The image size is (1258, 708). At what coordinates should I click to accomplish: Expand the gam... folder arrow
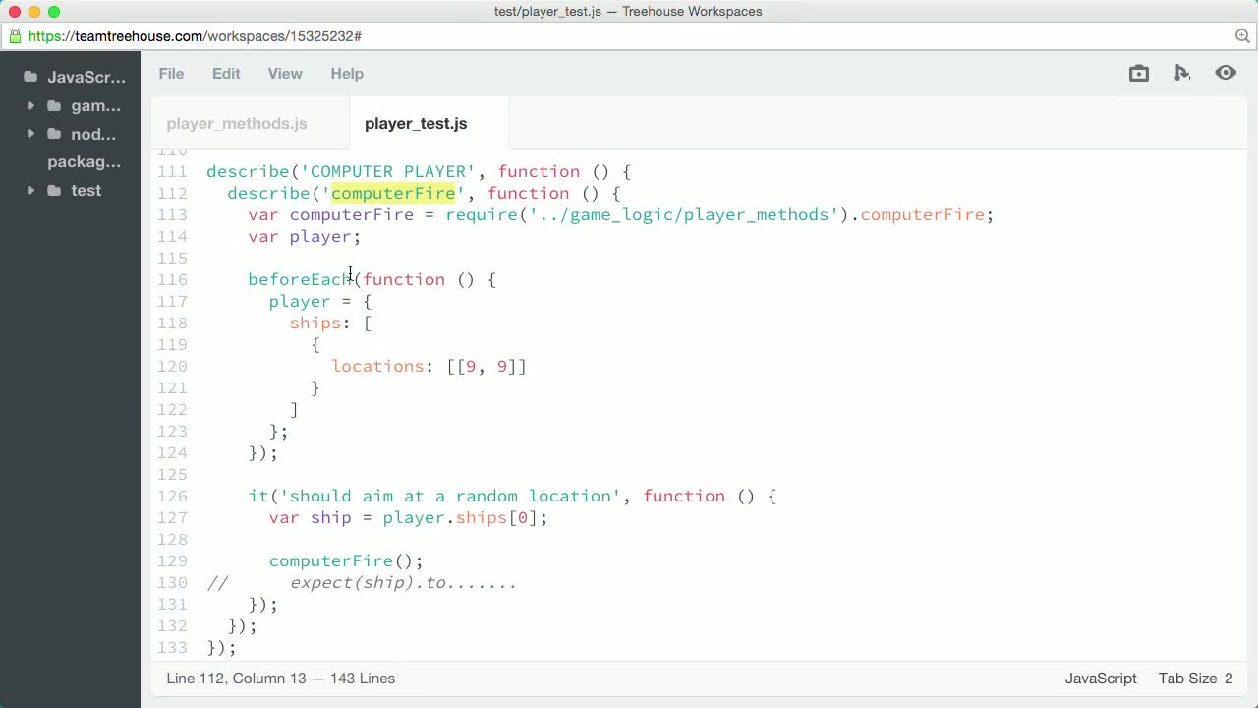coord(30,106)
